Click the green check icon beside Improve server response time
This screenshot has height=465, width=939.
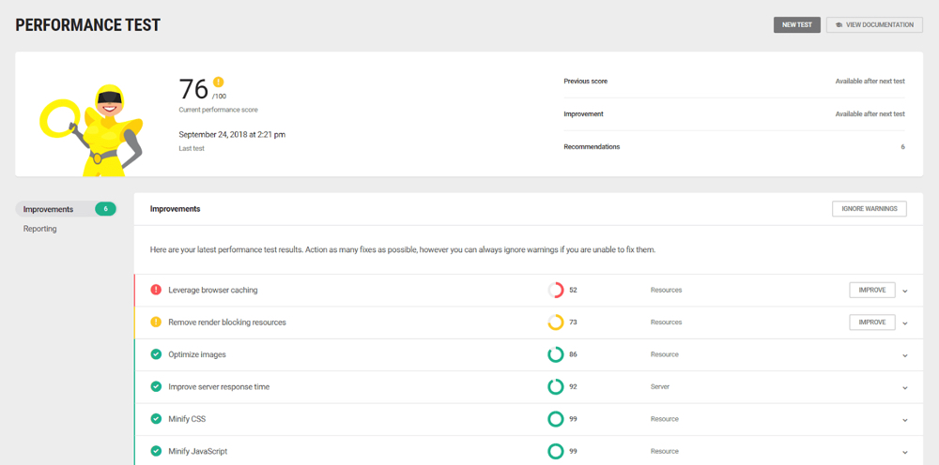[156, 386]
